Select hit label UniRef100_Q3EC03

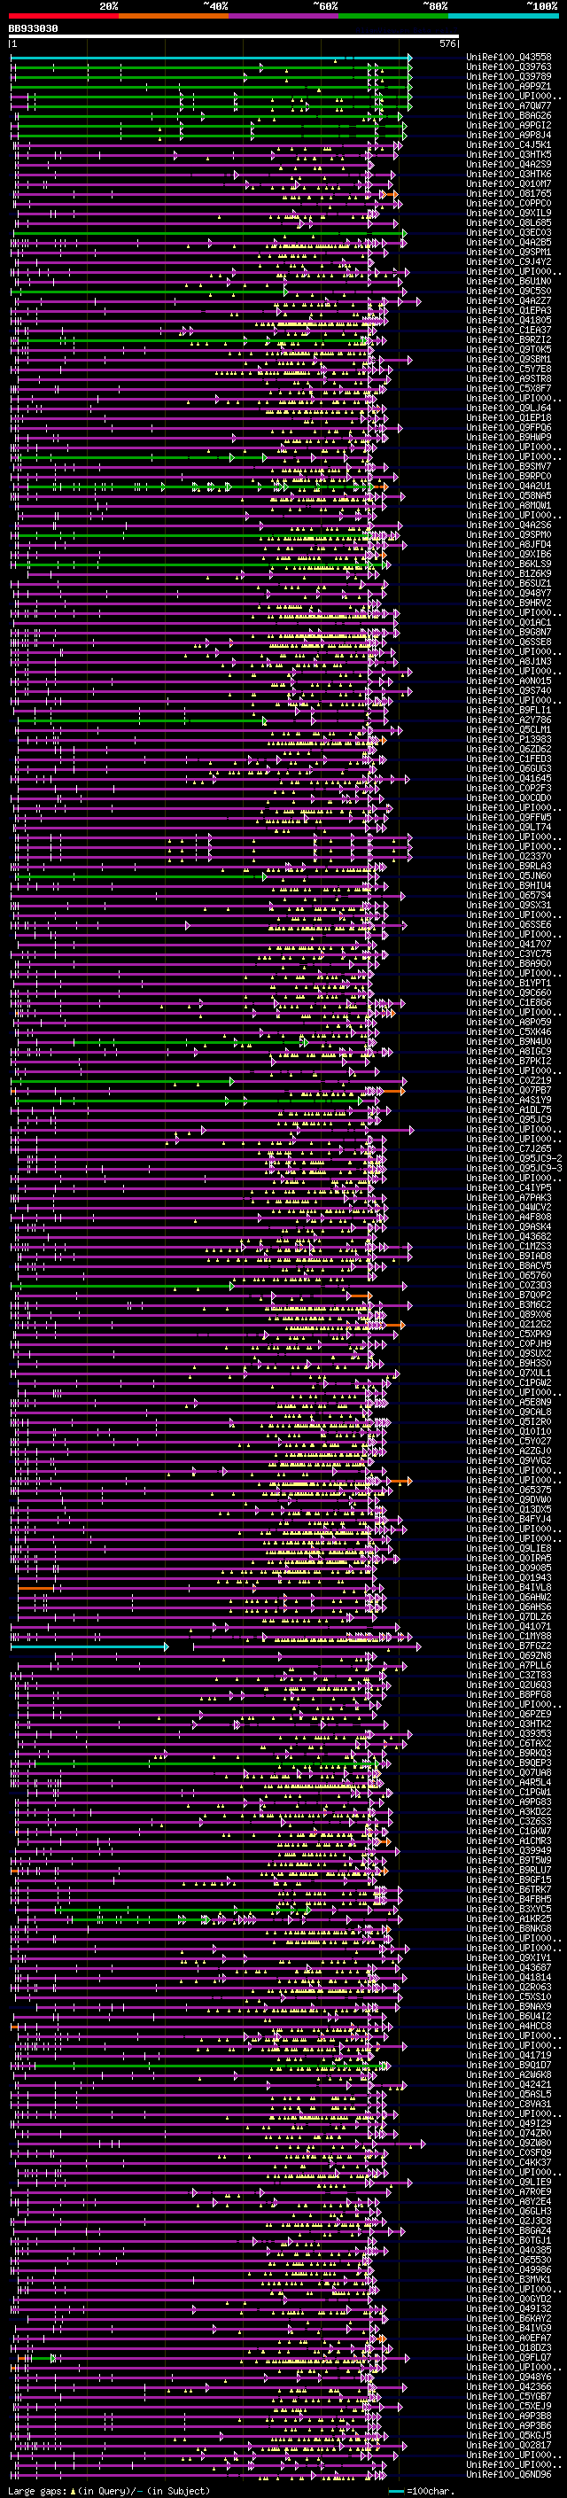509,233
